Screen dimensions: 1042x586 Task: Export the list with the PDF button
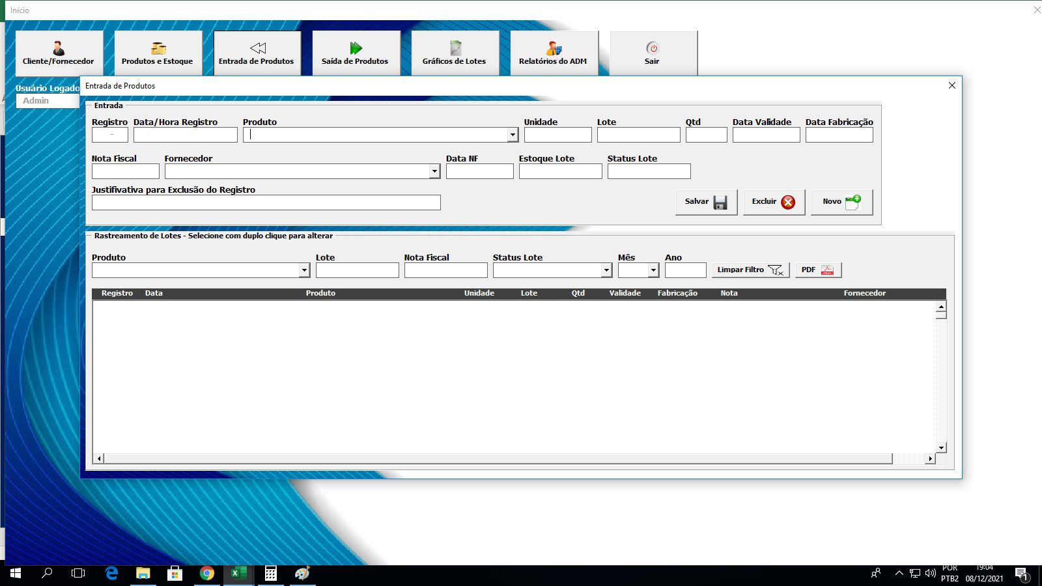click(818, 270)
